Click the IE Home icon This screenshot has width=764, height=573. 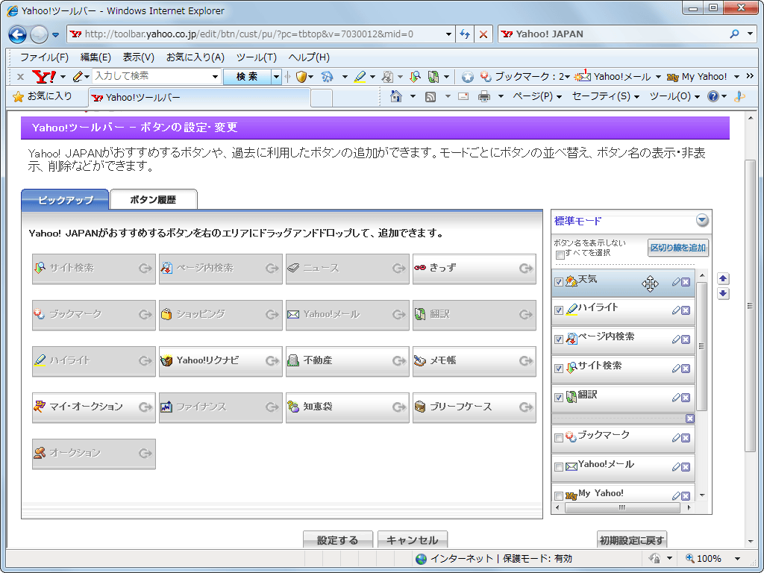(396, 96)
